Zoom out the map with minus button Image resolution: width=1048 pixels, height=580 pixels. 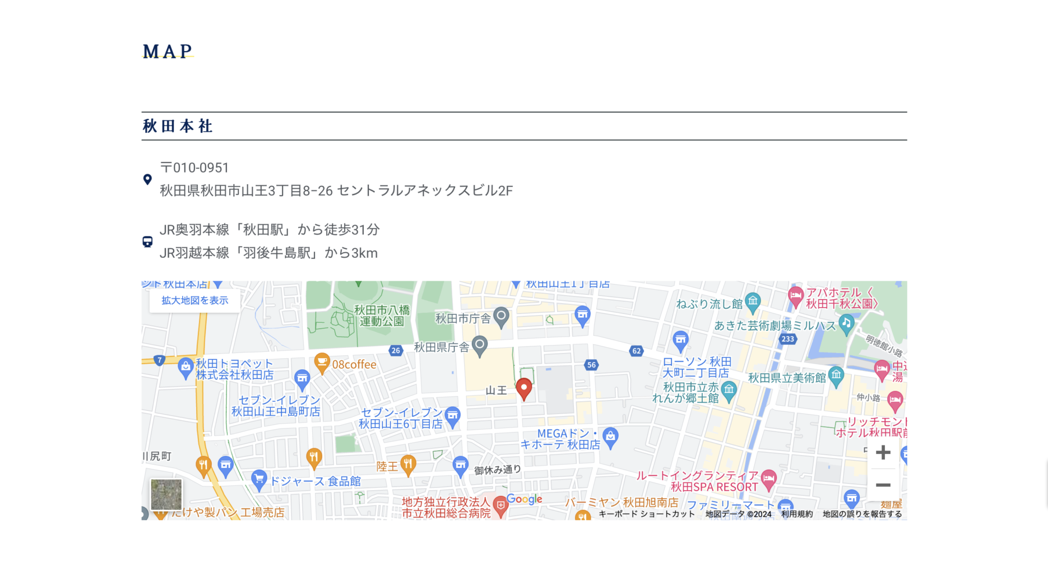coord(883,485)
